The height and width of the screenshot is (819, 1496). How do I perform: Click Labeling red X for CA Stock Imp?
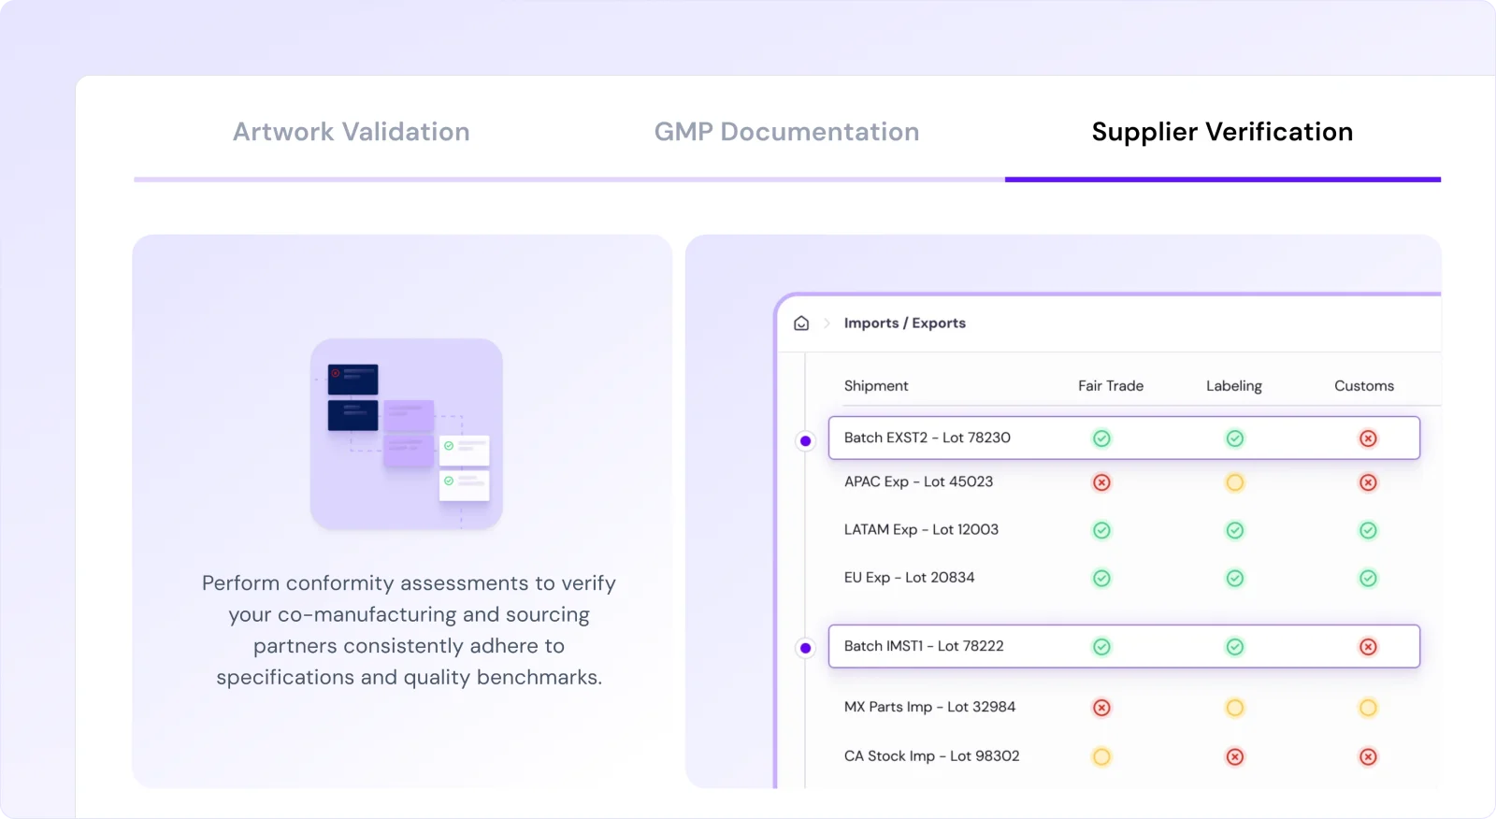coord(1234,756)
